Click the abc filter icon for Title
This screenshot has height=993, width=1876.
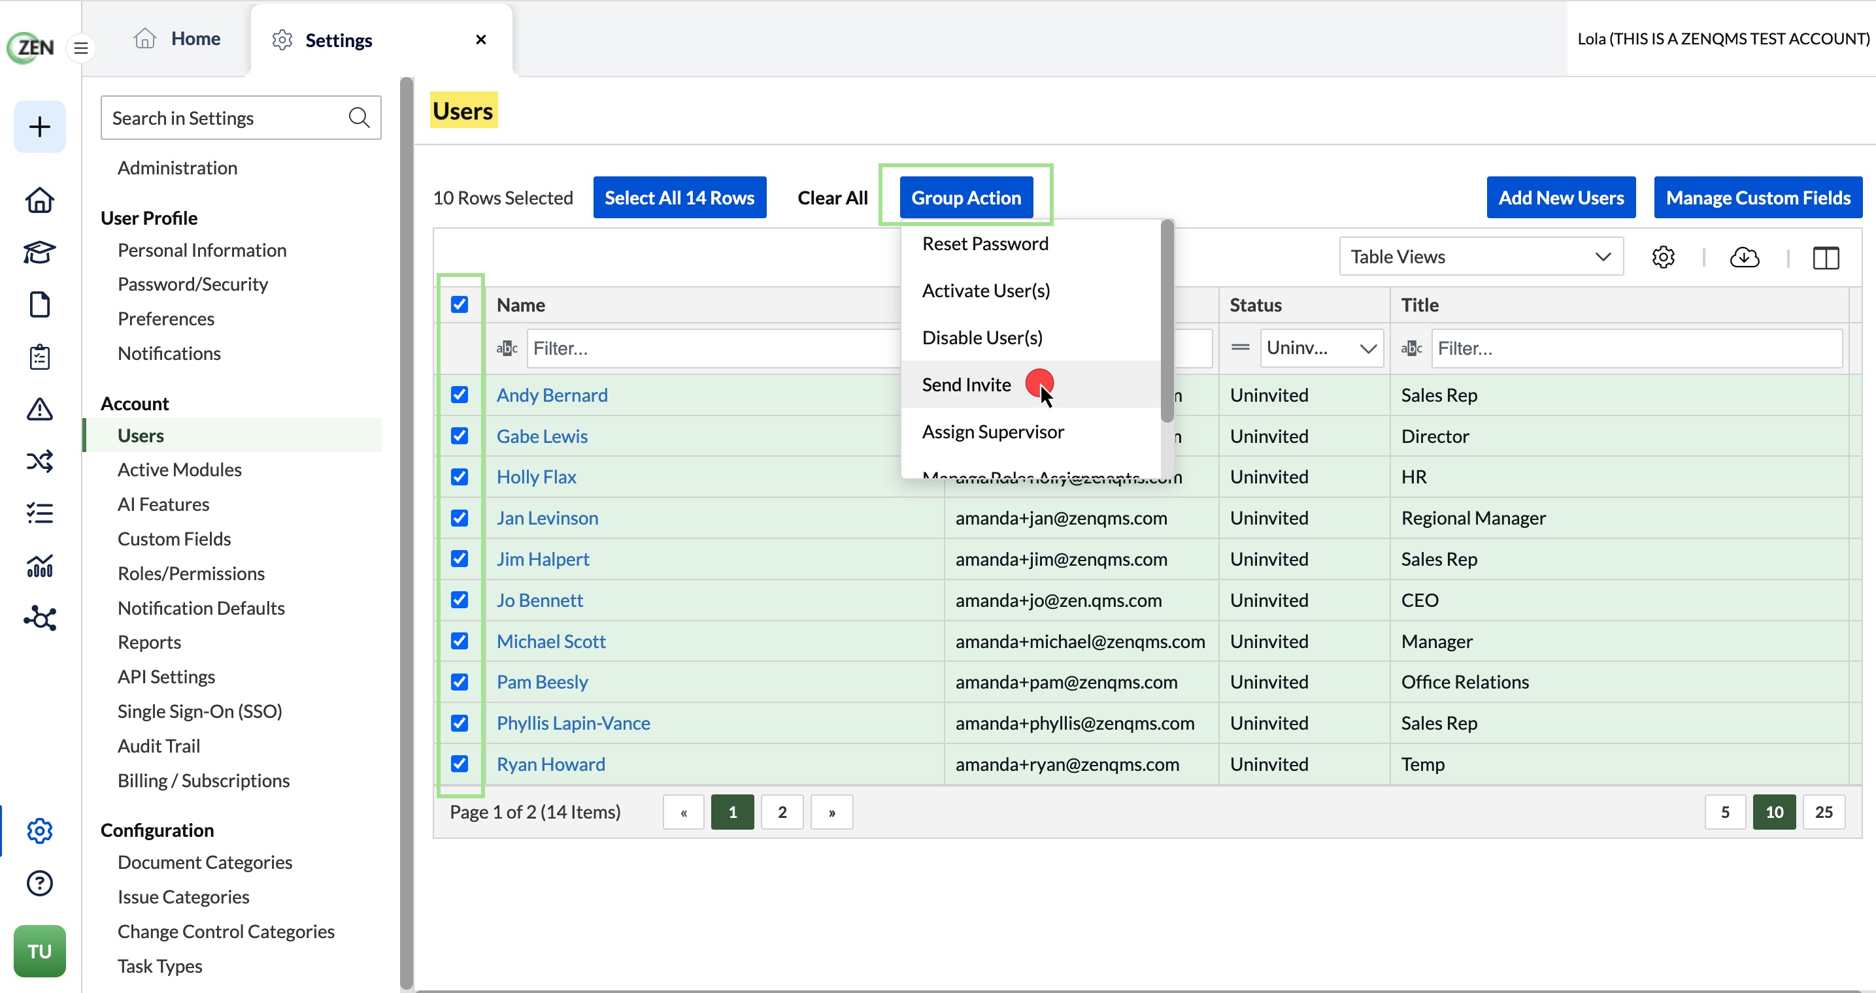click(1411, 348)
